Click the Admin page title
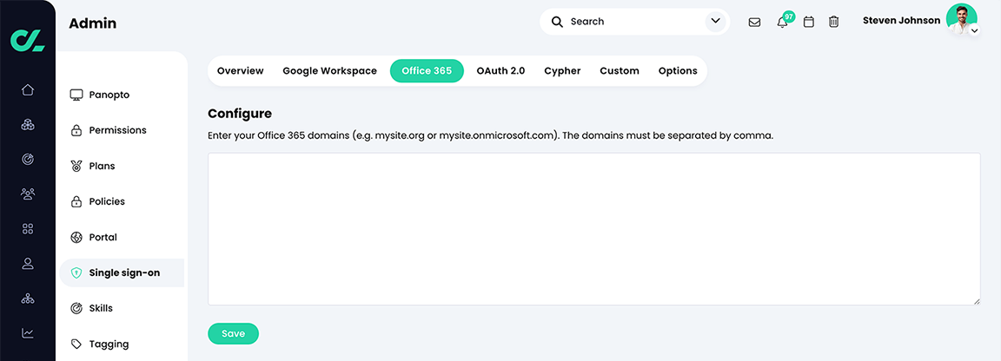 (93, 23)
